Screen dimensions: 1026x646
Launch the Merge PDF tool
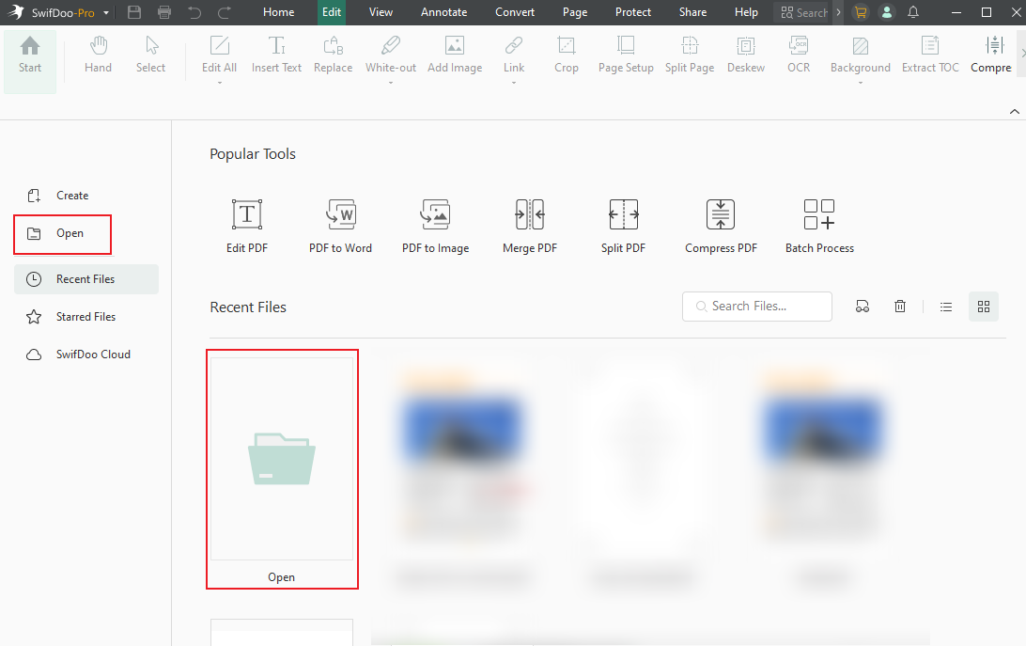click(x=529, y=224)
